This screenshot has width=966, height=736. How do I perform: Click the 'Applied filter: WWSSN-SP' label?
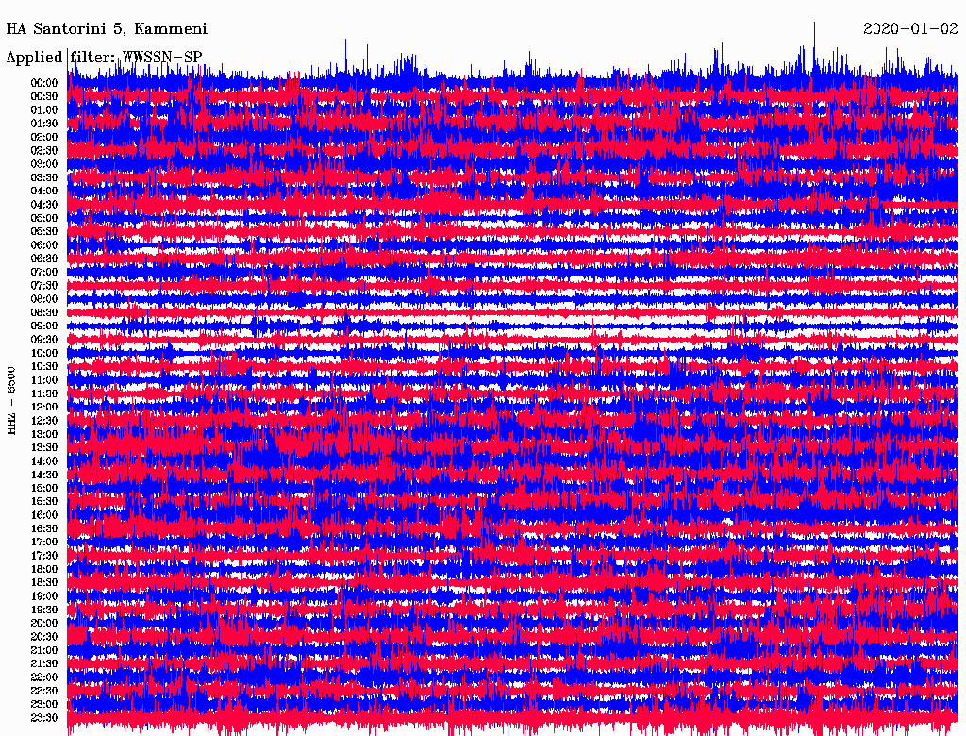pyautogui.click(x=104, y=58)
